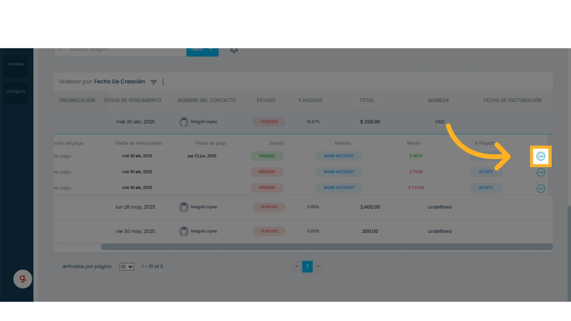
Task: Click VENCIDO badge in the $ 228.00 row
Action: point(269,122)
